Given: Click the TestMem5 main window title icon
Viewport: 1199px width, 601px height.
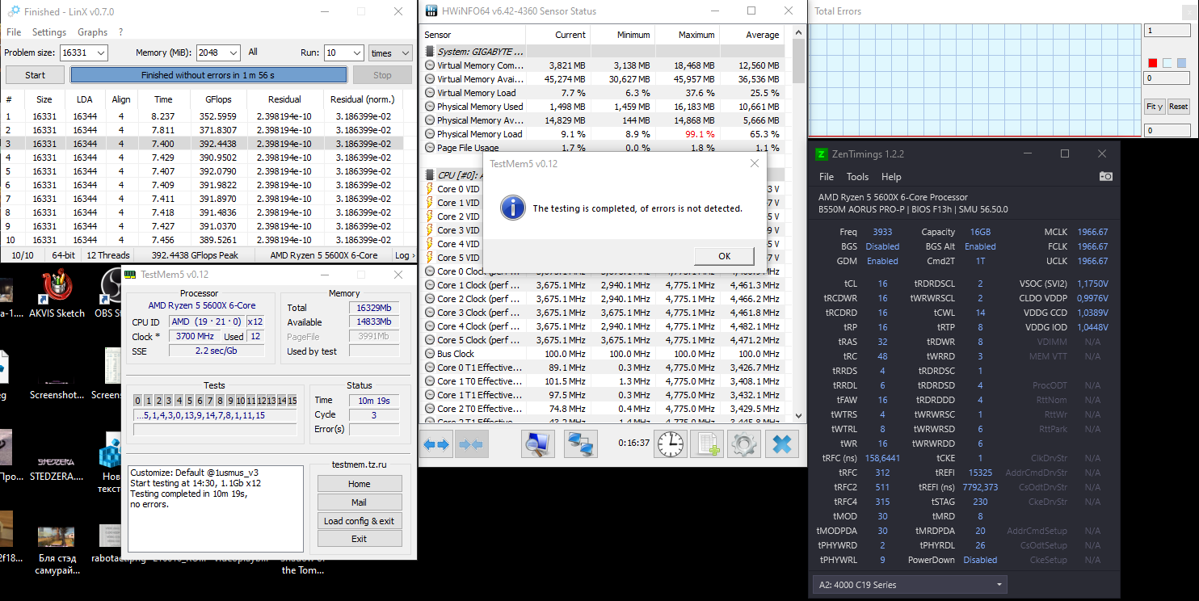Looking at the screenshot, I should coord(130,274).
